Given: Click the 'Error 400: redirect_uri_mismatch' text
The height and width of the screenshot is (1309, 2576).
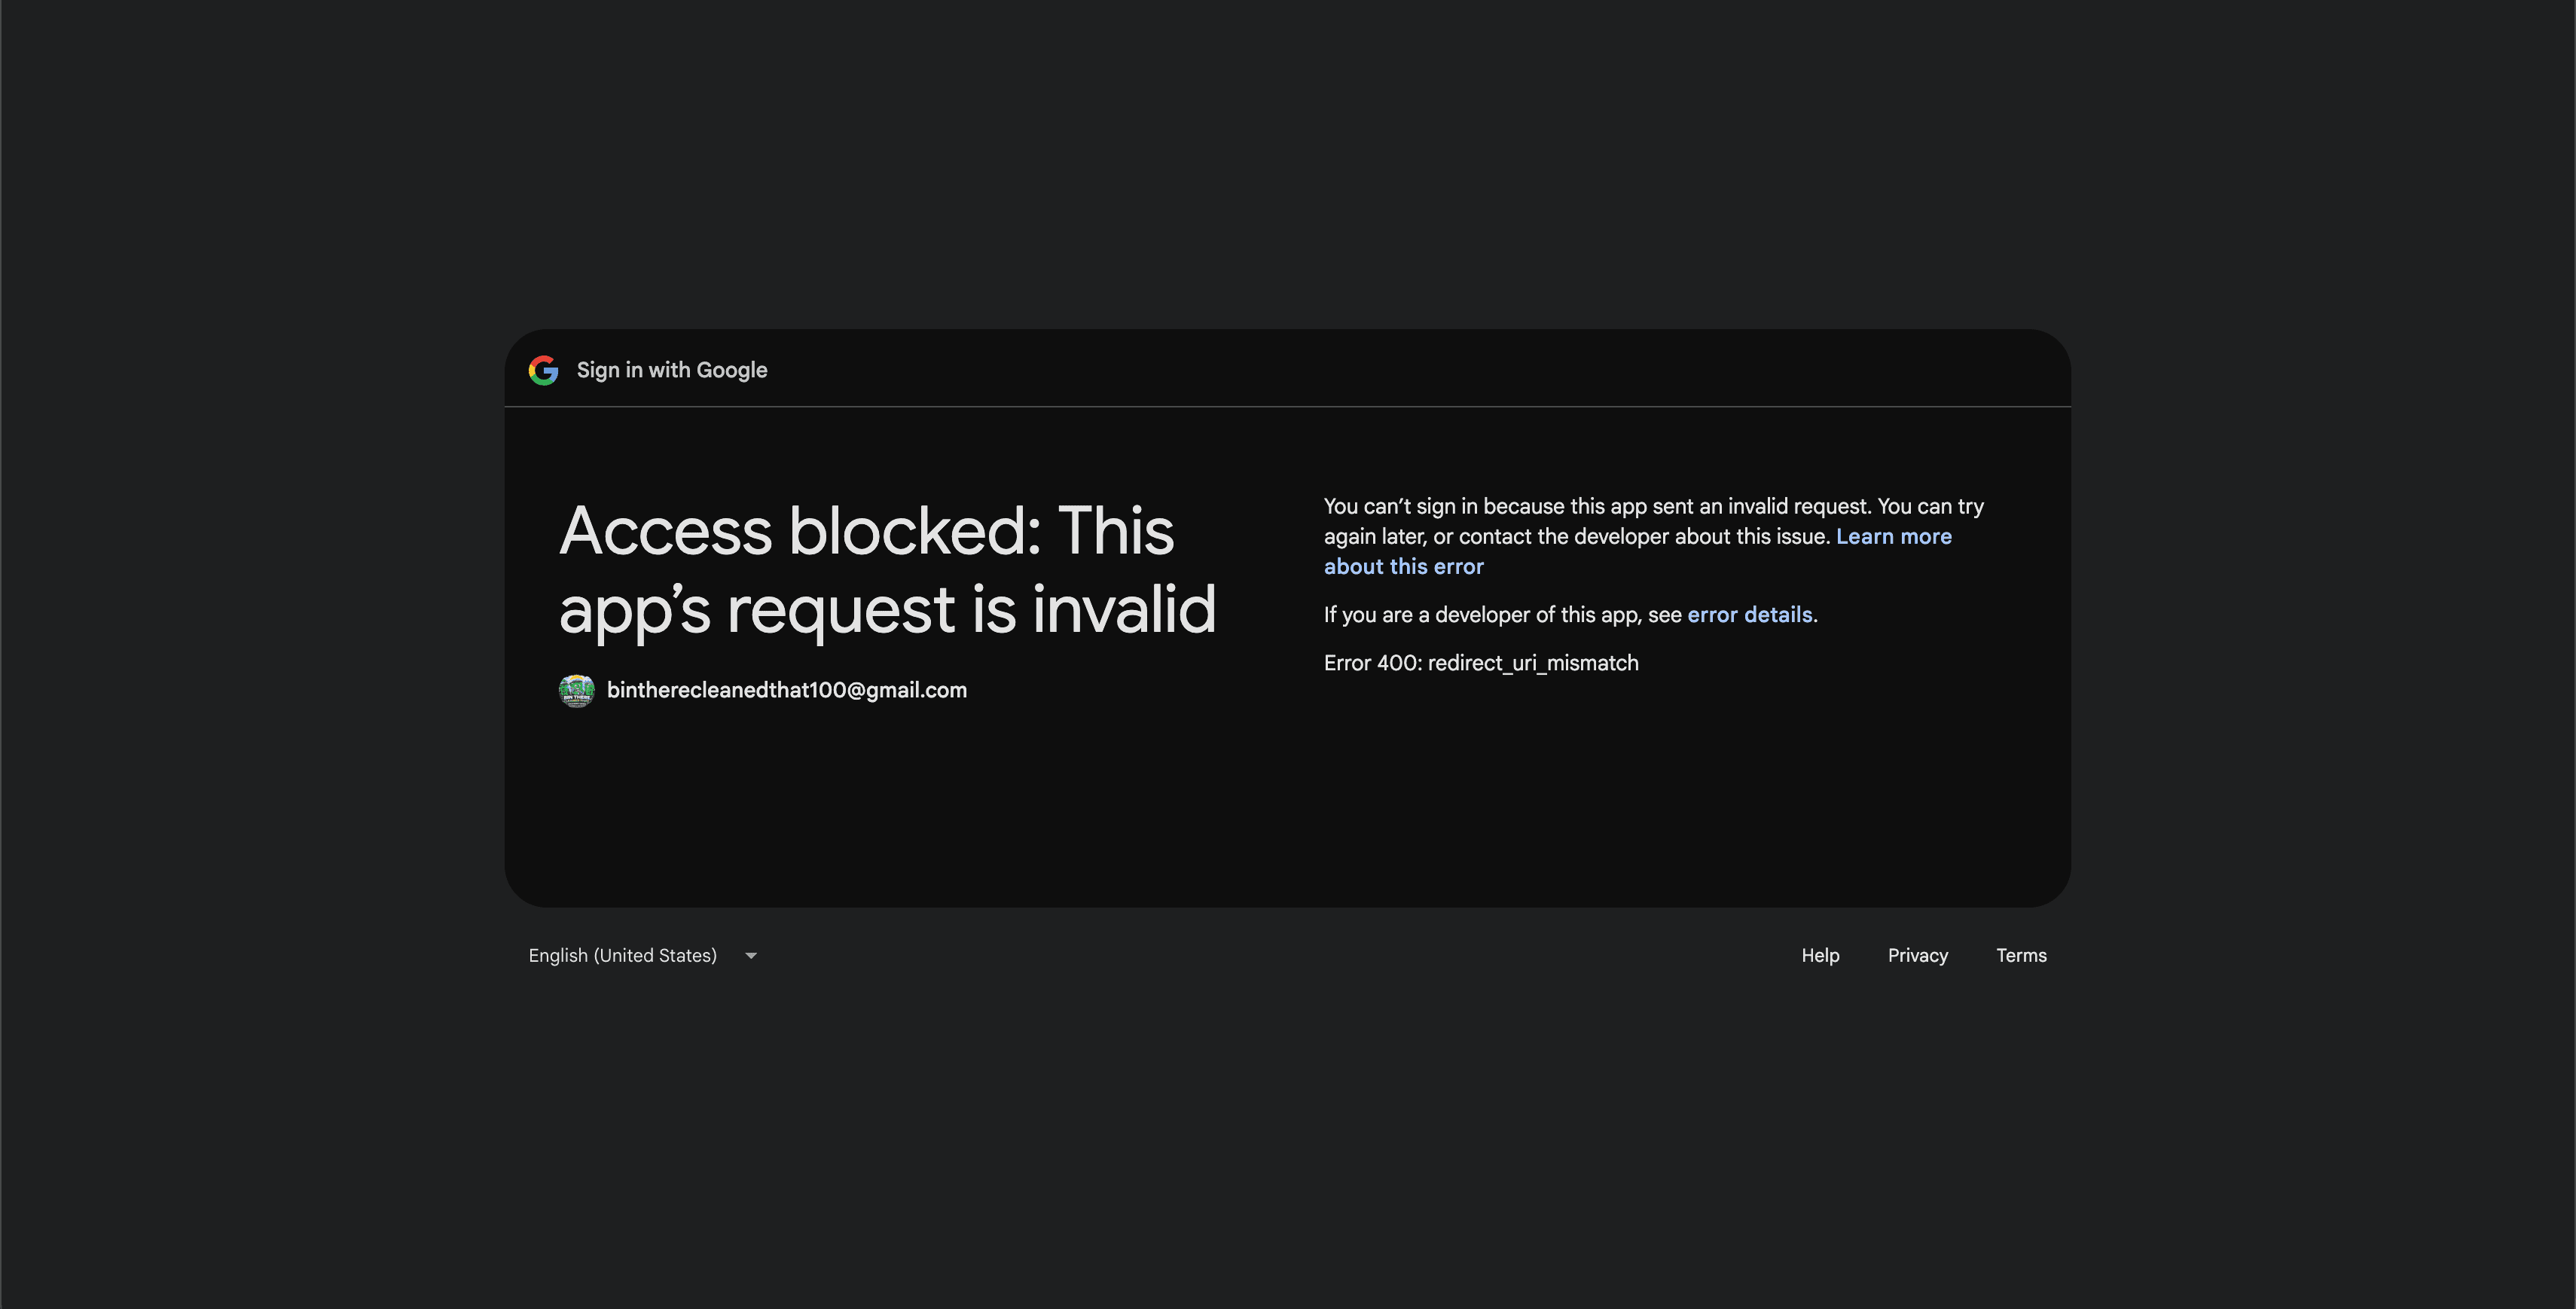Looking at the screenshot, I should point(1481,663).
